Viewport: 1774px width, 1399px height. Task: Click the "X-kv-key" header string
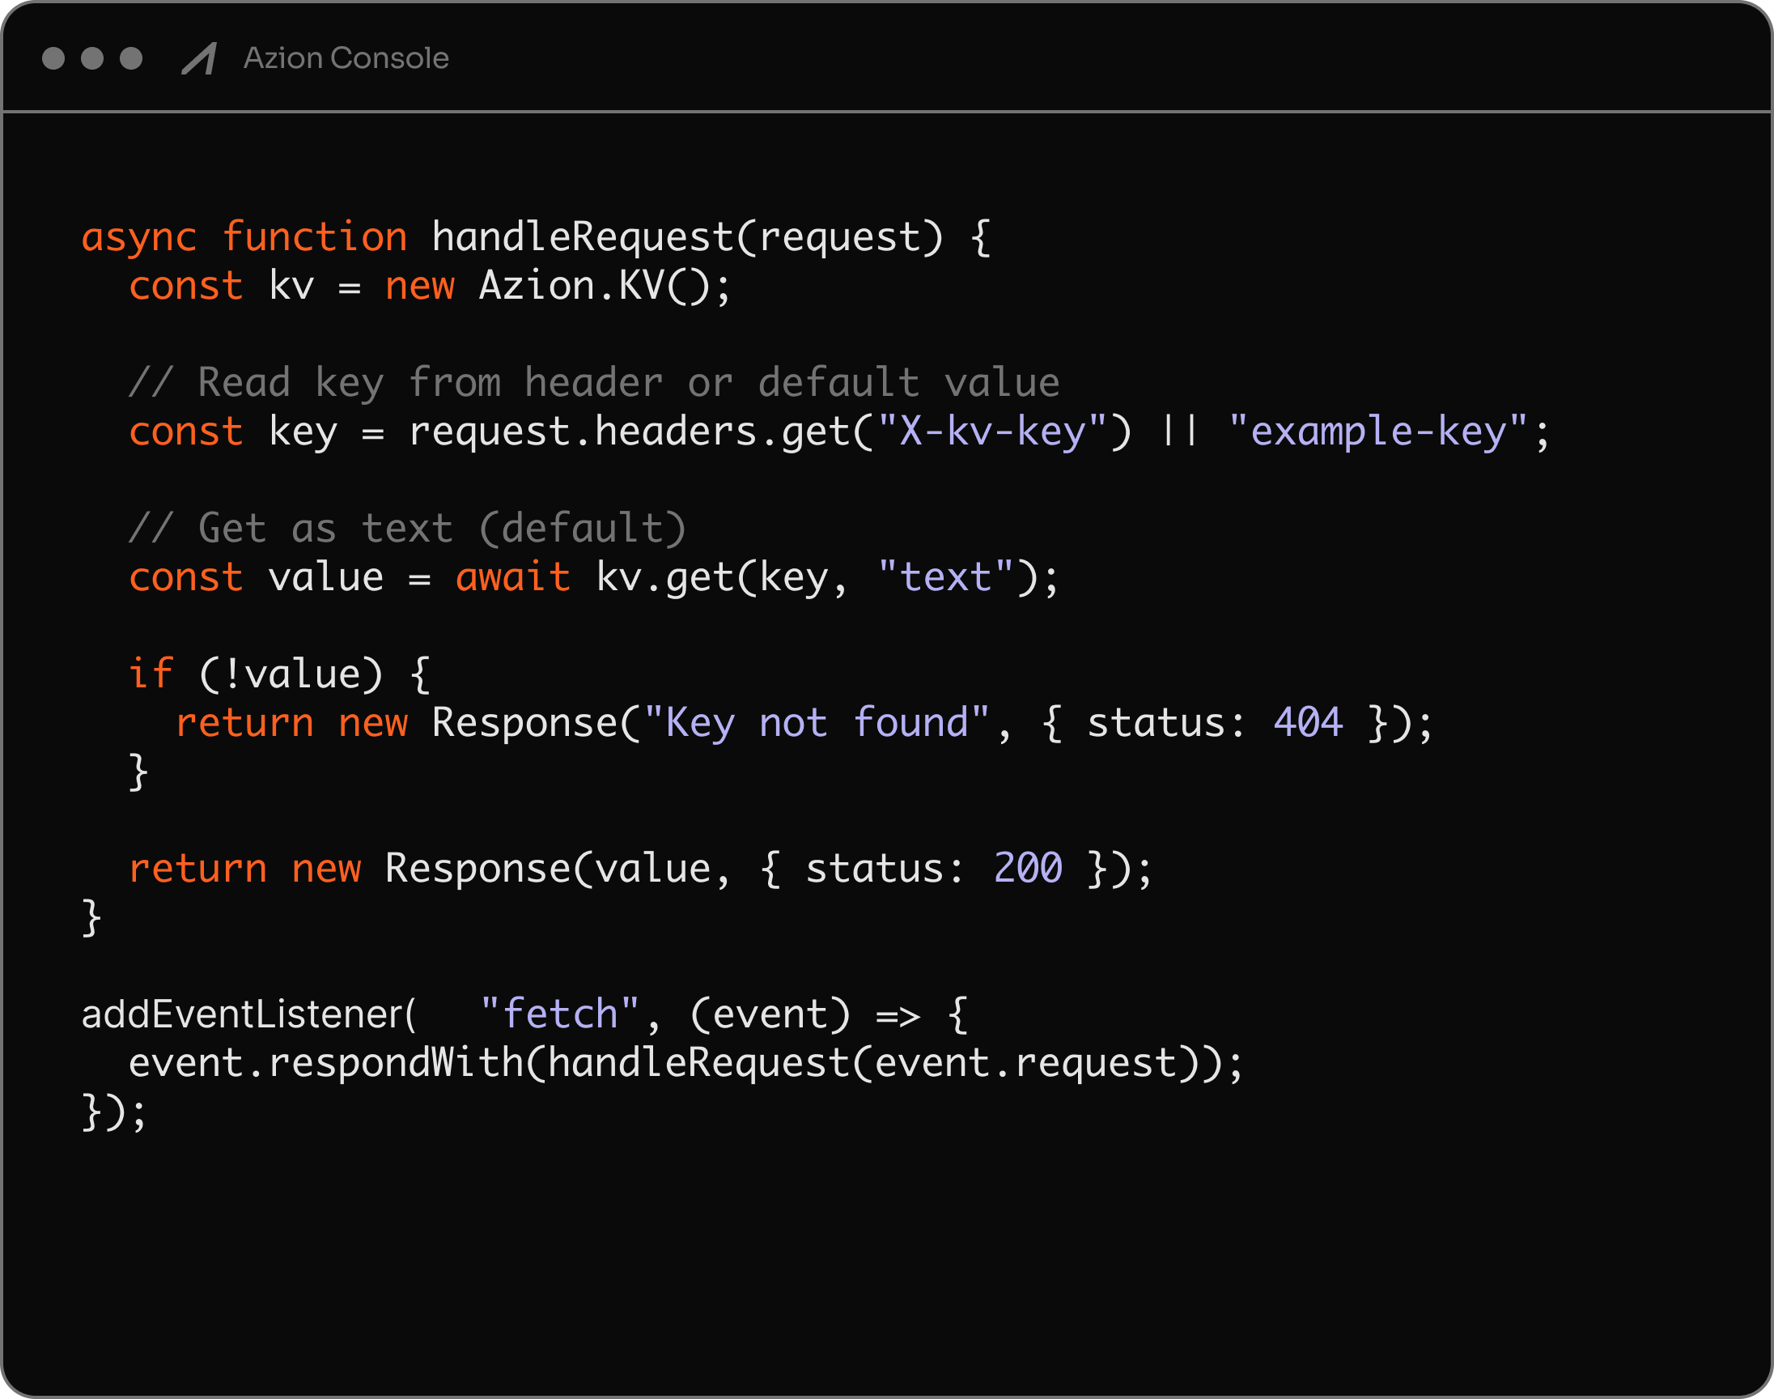pos(991,432)
